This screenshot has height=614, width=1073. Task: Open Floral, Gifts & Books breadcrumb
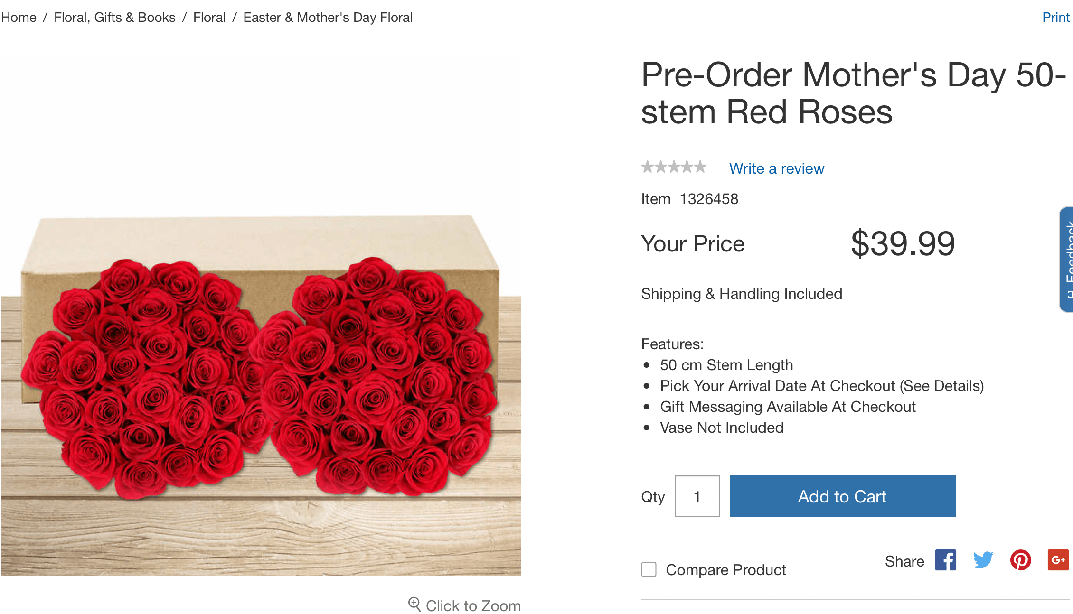coord(115,18)
